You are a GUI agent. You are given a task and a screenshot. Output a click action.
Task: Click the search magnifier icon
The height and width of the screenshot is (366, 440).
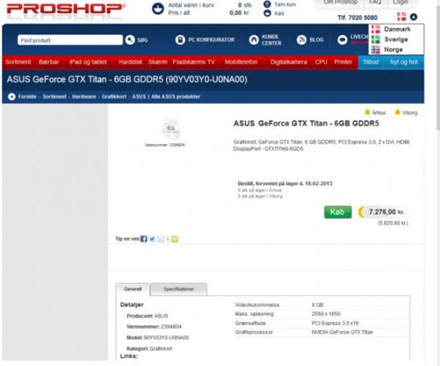[130, 40]
